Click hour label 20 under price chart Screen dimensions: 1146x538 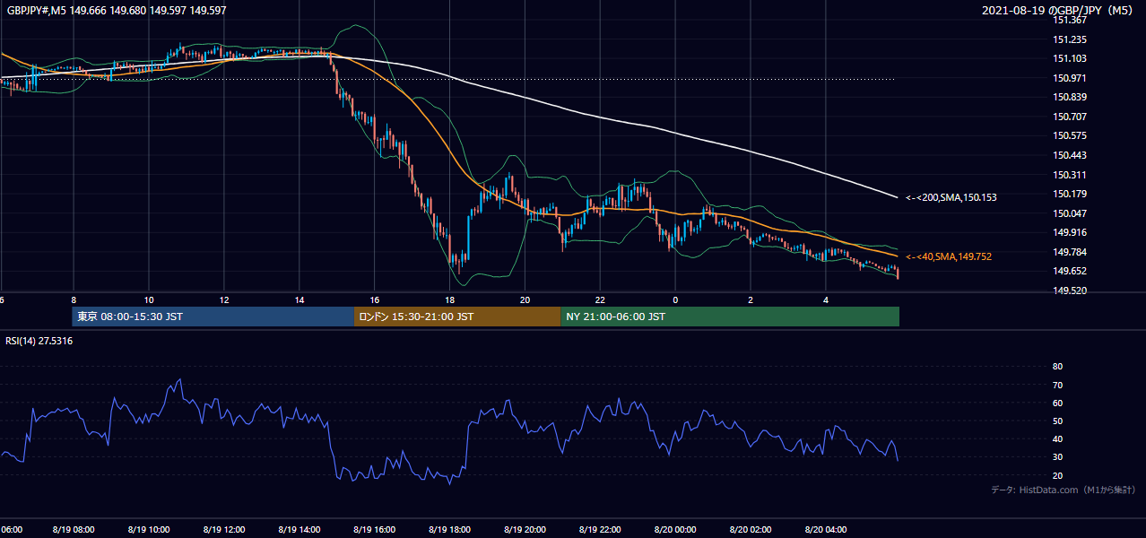[x=525, y=300]
